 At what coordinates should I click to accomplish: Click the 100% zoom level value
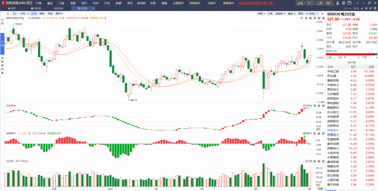coord(356,8)
